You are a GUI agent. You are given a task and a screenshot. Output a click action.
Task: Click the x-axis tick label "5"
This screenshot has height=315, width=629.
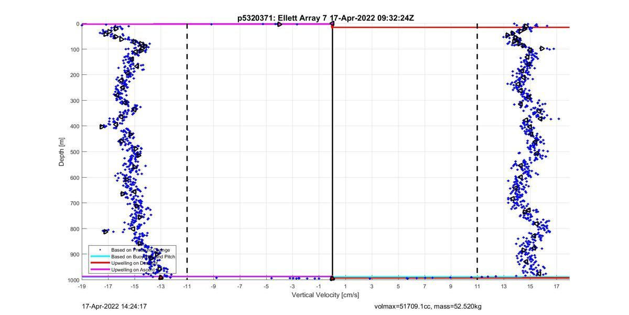tap(398, 287)
